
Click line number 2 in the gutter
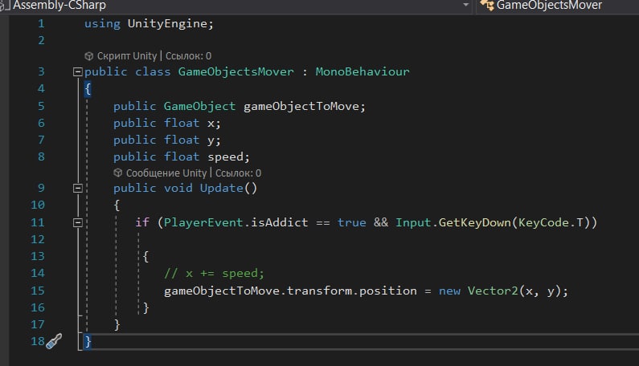(41, 41)
